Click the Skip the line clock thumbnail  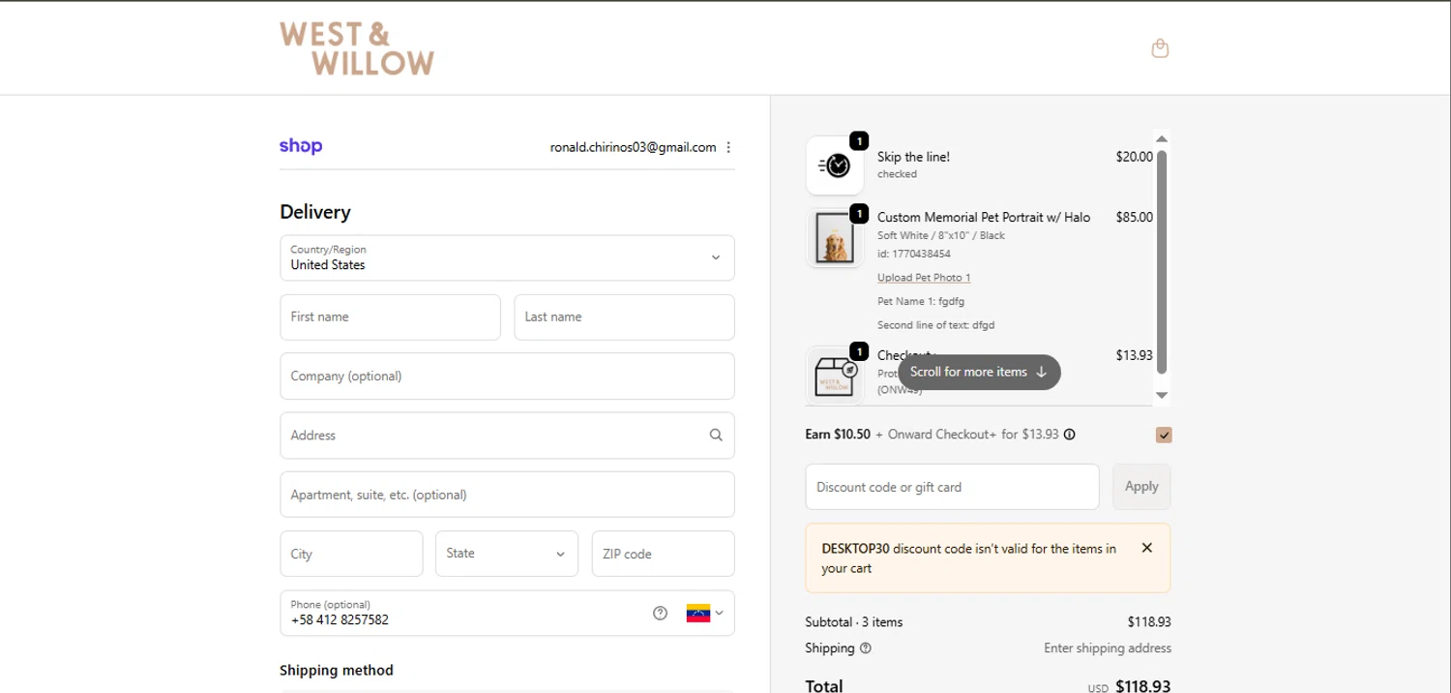pos(835,166)
